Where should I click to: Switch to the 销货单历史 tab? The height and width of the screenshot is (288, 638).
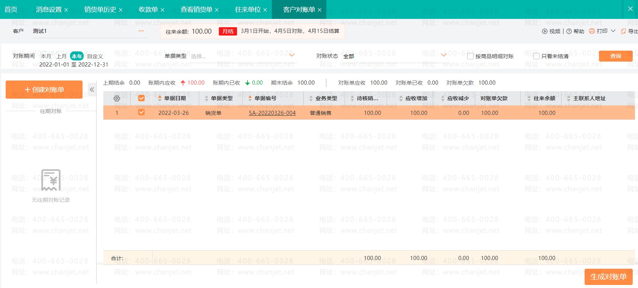tap(100, 9)
